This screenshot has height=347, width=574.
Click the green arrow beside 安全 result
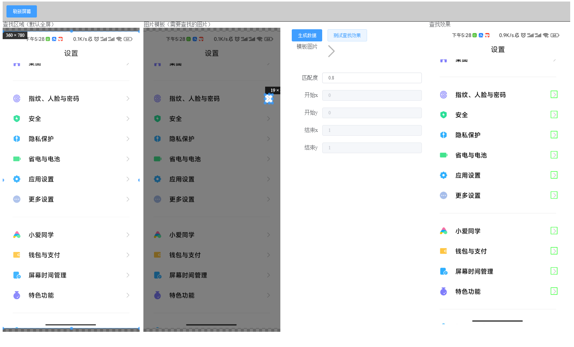[x=554, y=114]
